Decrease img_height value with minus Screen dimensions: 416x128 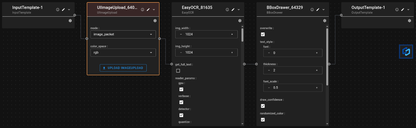pos(181,53)
